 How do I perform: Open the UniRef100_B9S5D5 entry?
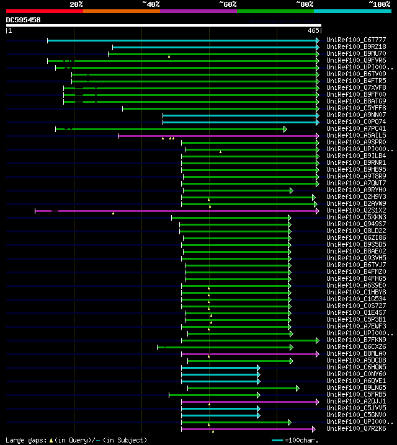point(356,244)
